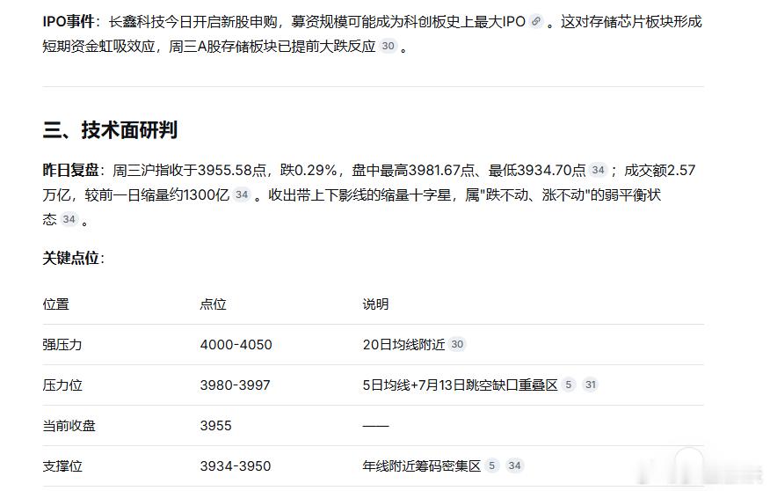Select the 支撑位 row label
The height and width of the screenshot is (491, 770).
(62, 466)
